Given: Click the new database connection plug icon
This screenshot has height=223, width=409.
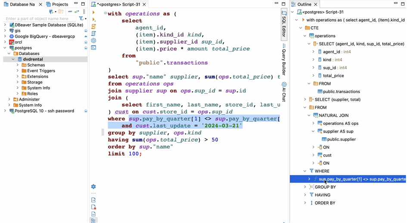Looking at the screenshot, I should tap(51, 12).
